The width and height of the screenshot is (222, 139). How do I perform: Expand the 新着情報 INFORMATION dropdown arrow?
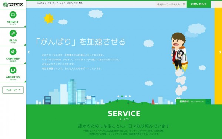tap(208, 102)
